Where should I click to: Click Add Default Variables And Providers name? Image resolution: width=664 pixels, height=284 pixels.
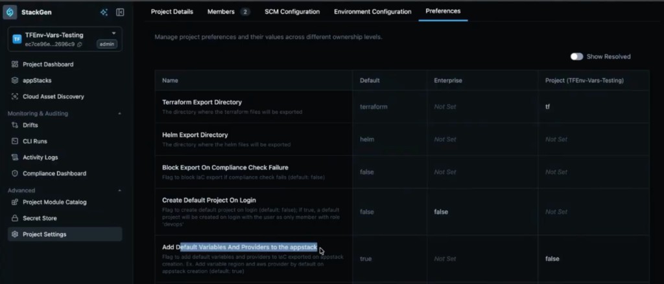pos(240,247)
